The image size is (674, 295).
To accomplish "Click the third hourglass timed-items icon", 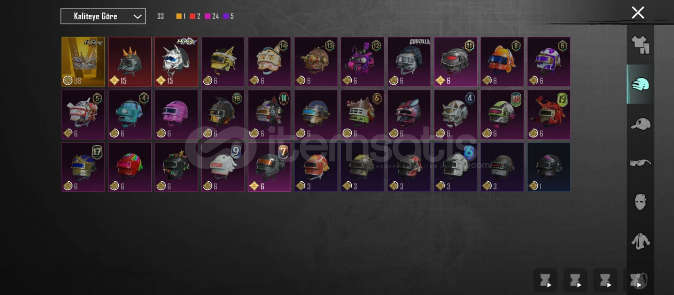I will tap(605, 280).
